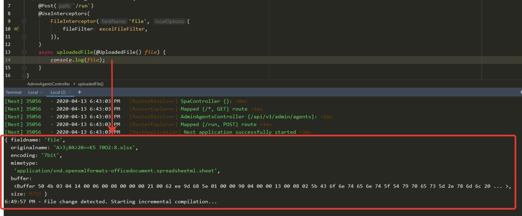Viewport: 522px width, 216px height.
Task: Click the async keyword on line 13
Action: pyautogui.click(x=46, y=52)
